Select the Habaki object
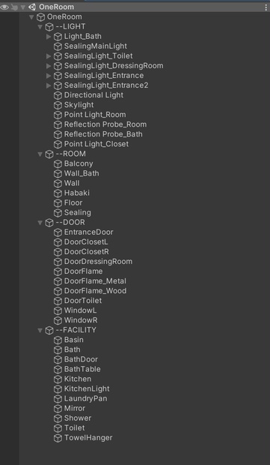Screen dimensions: 270x465 click(77, 193)
